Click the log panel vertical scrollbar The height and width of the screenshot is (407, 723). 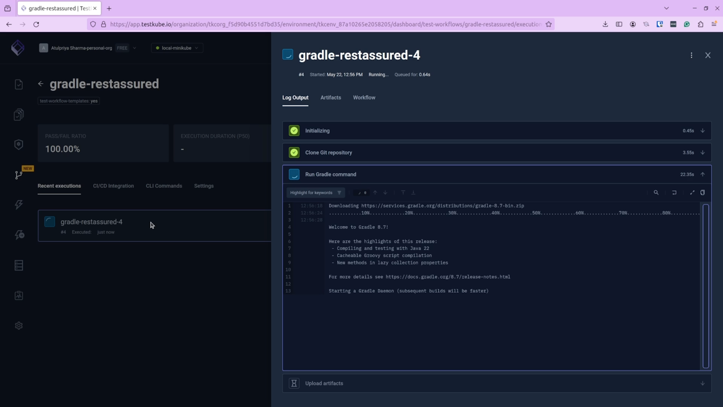(706, 286)
